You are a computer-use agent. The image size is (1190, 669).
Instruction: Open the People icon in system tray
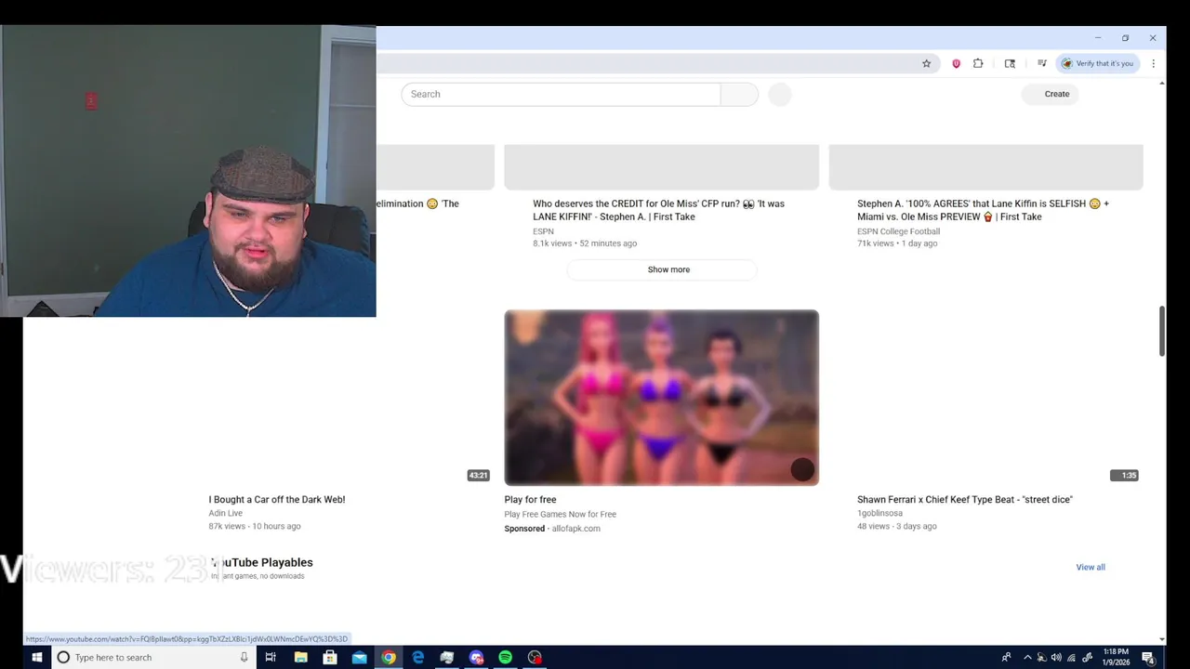click(1006, 657)
